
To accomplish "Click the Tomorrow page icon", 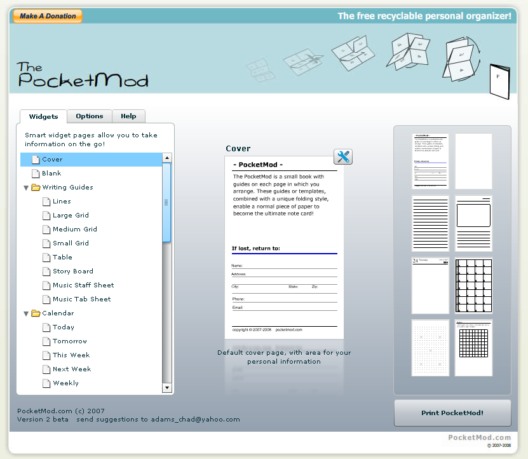I will coord(46,341).
